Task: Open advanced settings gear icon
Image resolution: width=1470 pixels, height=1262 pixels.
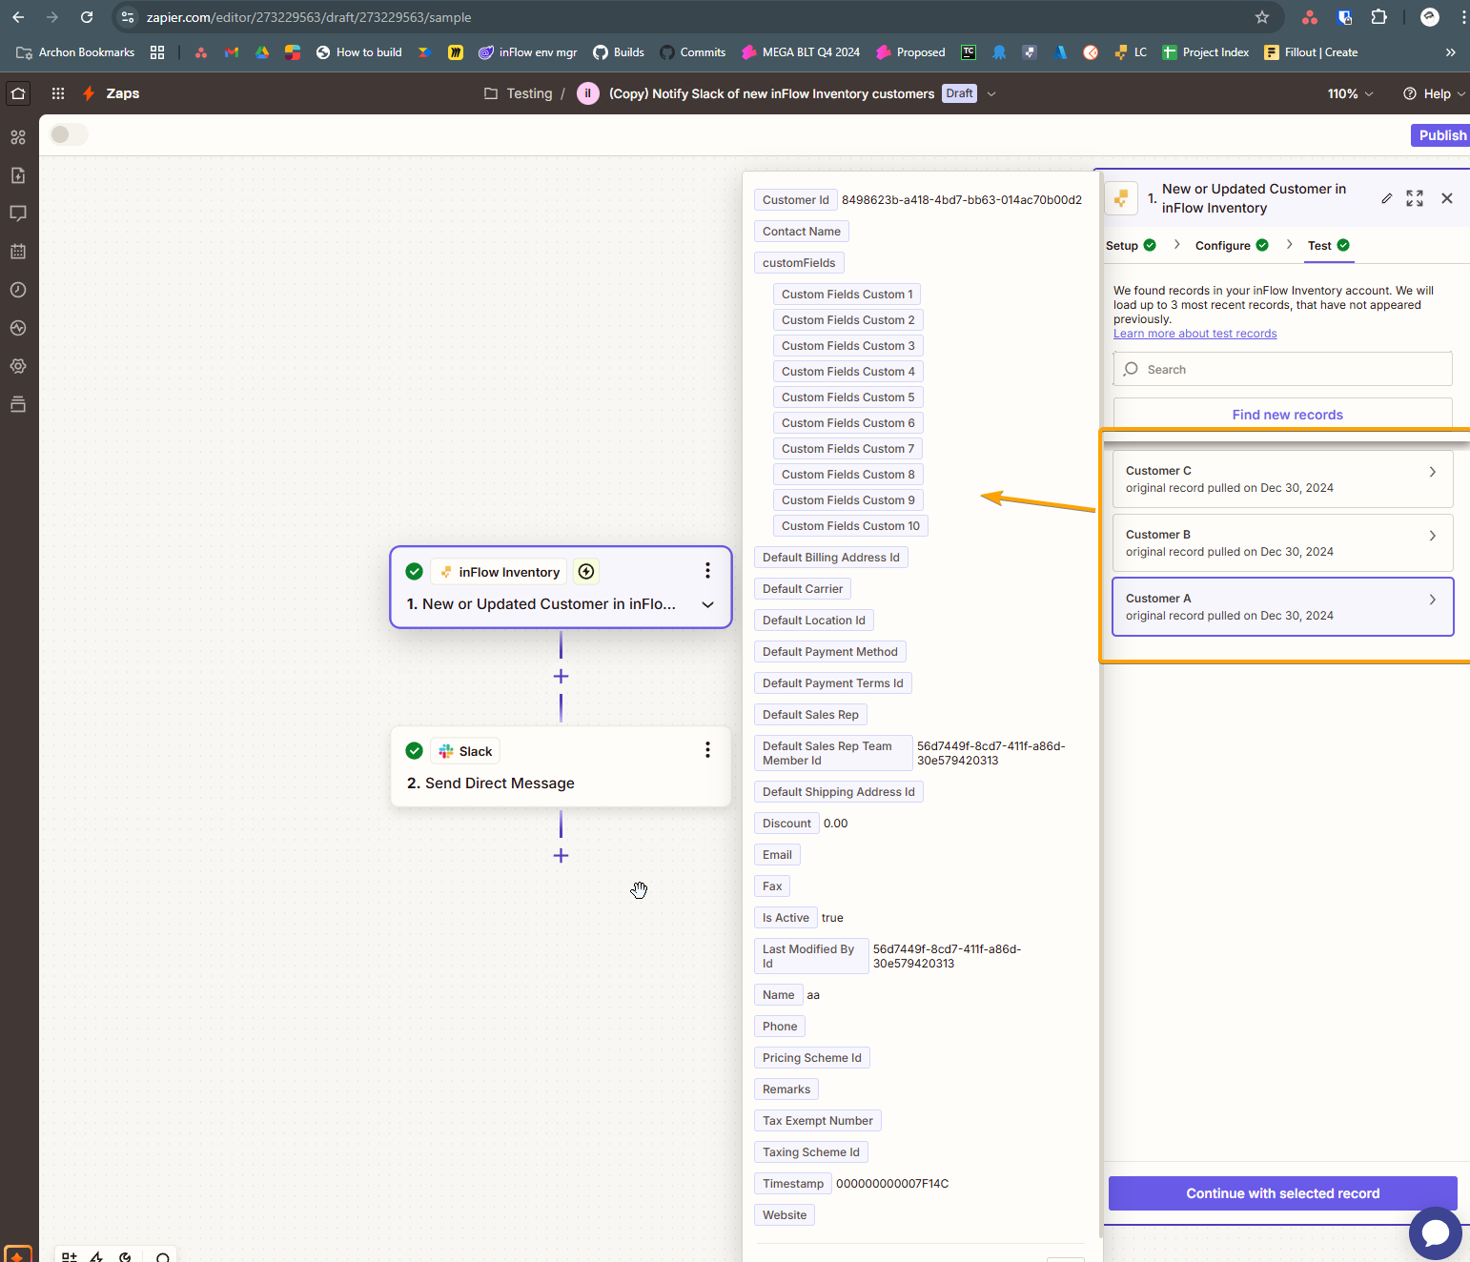Action: (x=18, y=366)
